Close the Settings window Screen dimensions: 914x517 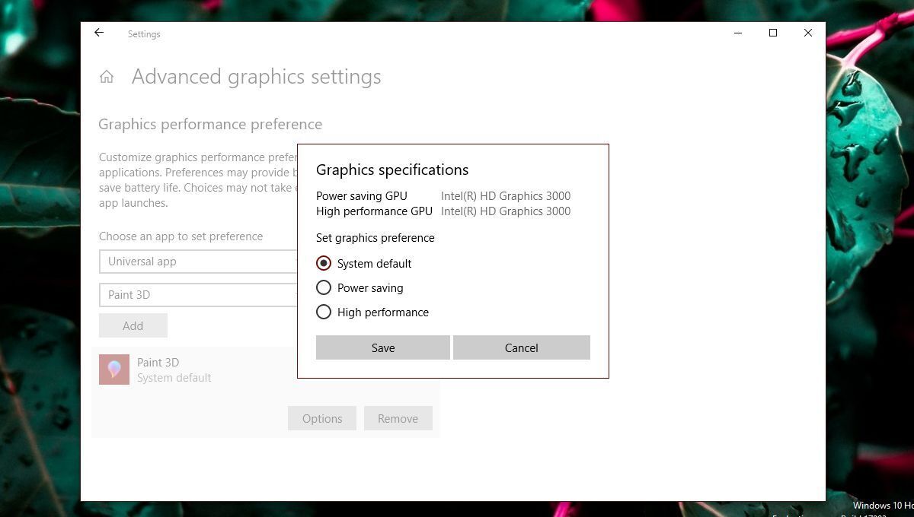click(807, 33)
